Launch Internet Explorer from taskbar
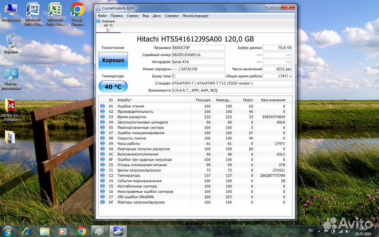379x237 pixels. click(x=26, y=231)
